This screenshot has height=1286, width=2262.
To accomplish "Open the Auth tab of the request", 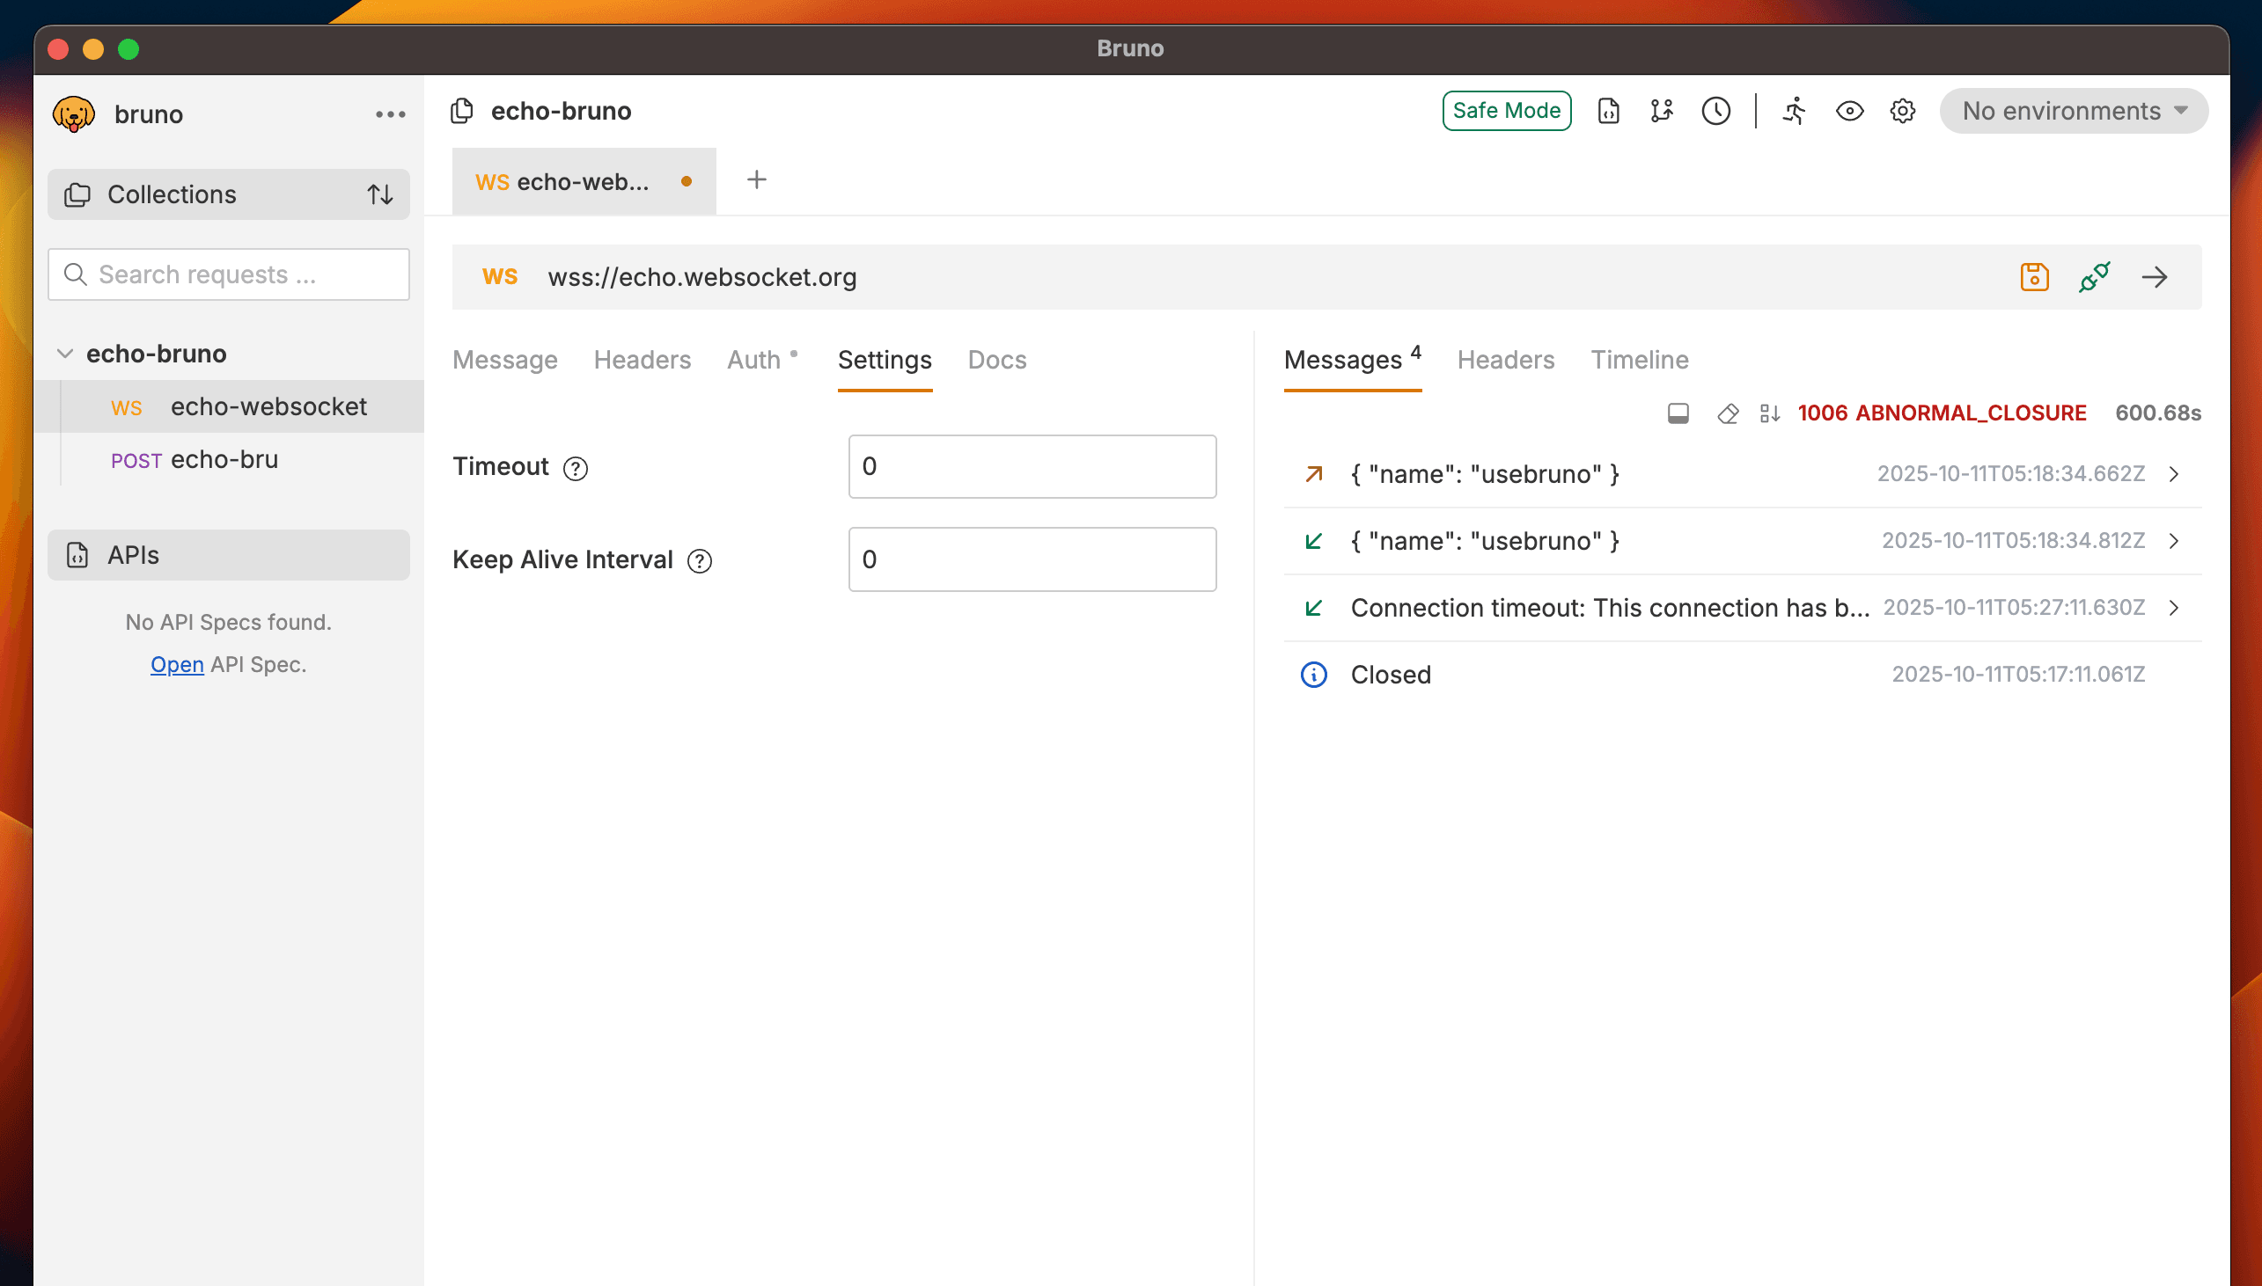I will click(x=753, y=360).
